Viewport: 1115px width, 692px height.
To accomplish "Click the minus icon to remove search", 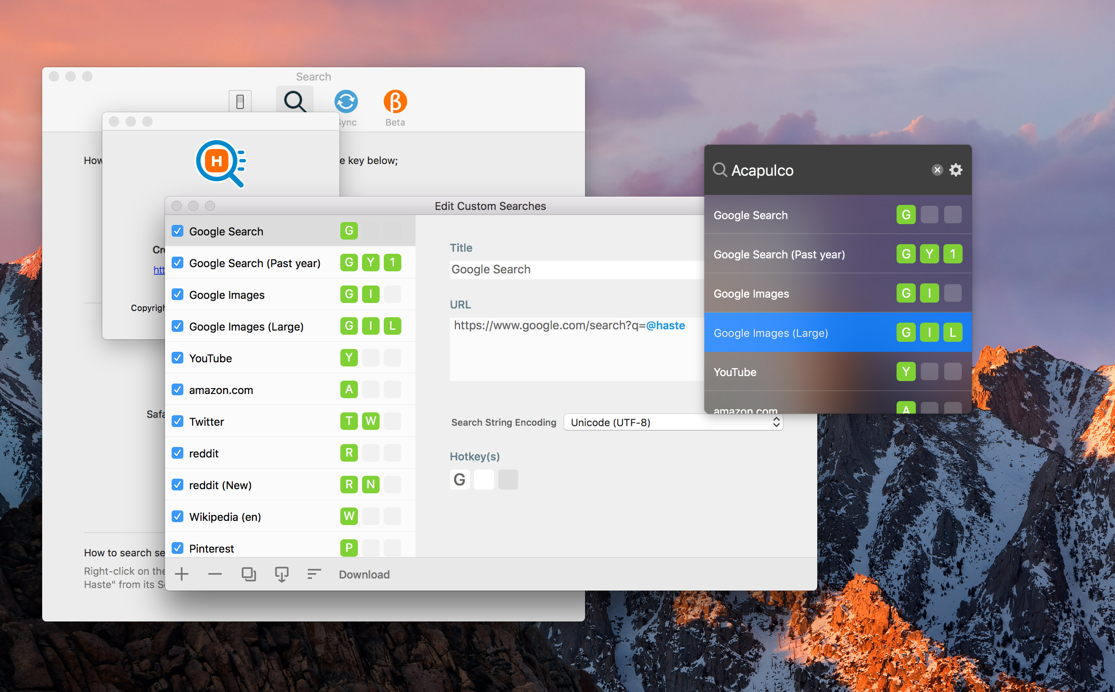I will (215, 574).
